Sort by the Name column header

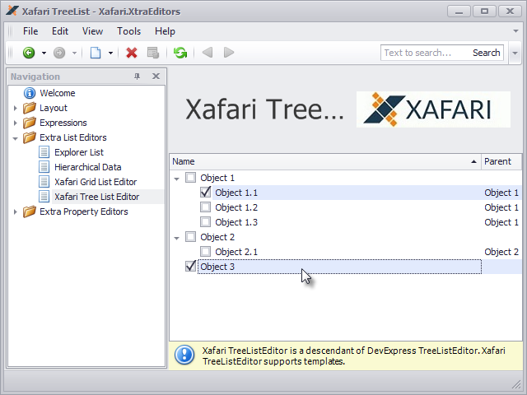(x=325, y=161)
